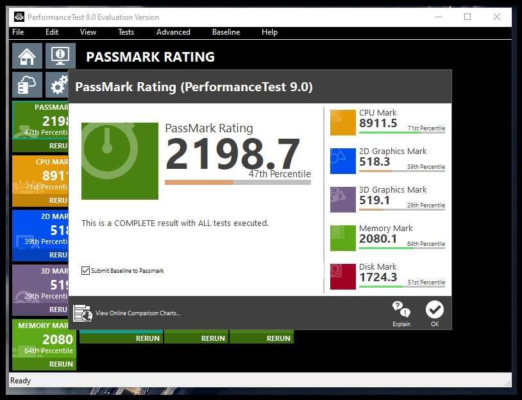
Task: Rerun the PassMark test in sidebar
Action: (x=40, y=146)
